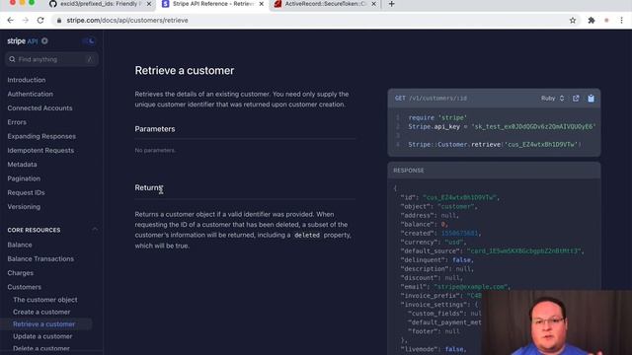Switch to the ActiveRecord::SecureToken tab
This screenshot has width=632, height=355.
tap(325, 4)
